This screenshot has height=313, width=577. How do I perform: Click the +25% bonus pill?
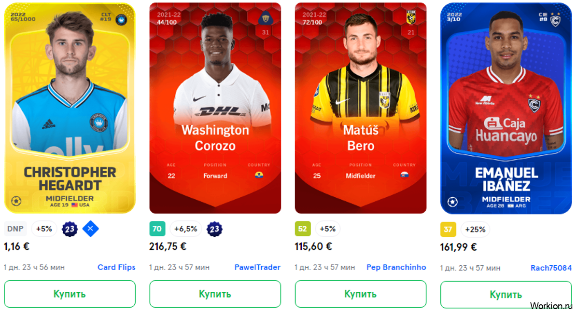click(x=475, y=230)
